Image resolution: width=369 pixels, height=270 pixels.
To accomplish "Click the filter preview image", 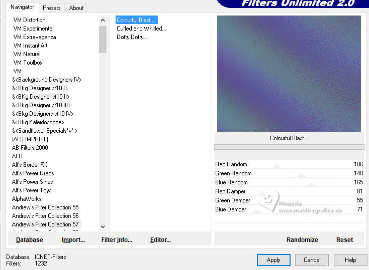I will pos(289,74).
